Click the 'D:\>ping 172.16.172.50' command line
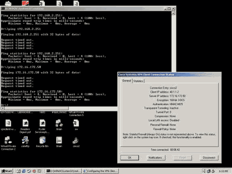This screenshot has width=232, height=174. [x=21, y=67]
